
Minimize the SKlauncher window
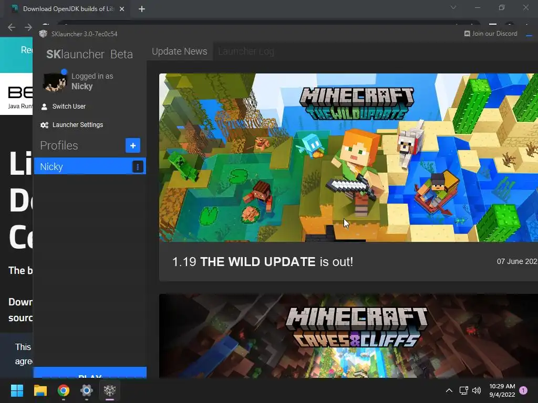click(529, 35)
